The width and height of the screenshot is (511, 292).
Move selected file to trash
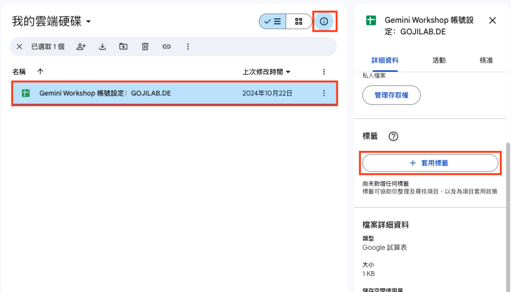(x=145, y=46)
